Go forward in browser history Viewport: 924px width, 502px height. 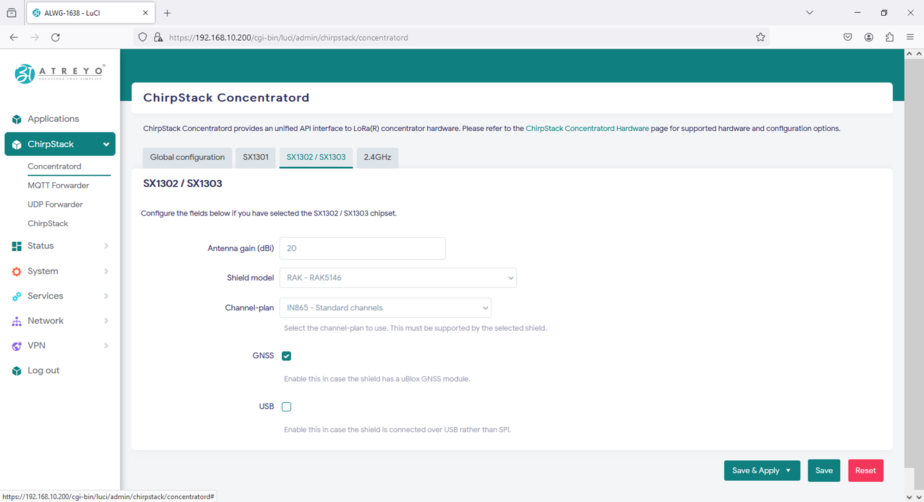[x=35, y=37]
